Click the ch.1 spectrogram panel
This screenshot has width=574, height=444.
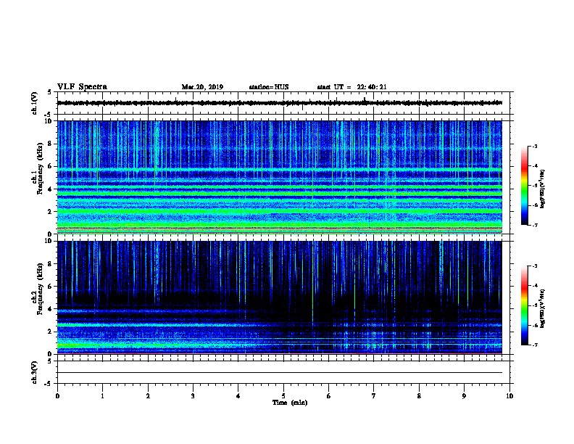[280, 177]
